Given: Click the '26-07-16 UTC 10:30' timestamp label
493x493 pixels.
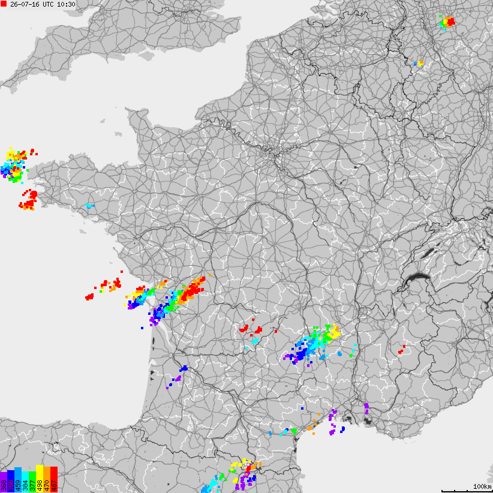Looking at the screenshot, I should point(43,4).
